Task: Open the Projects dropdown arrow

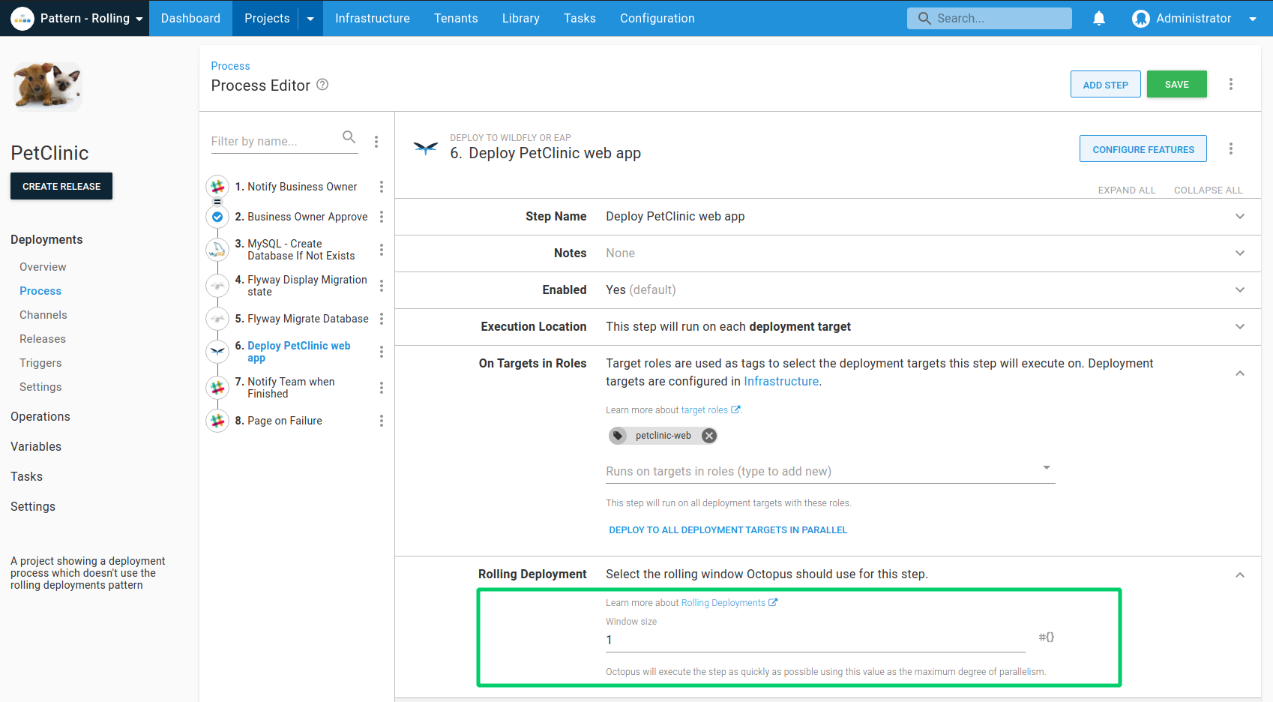Action: 310,19
